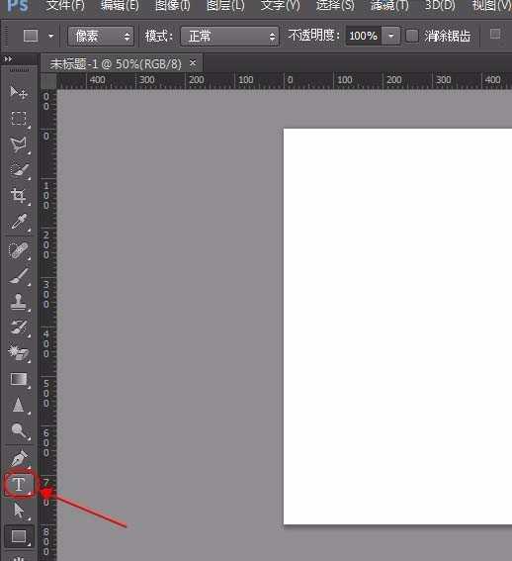Click the 不透明度 100% input field
512x561 pixels.
tap(364, 37)
